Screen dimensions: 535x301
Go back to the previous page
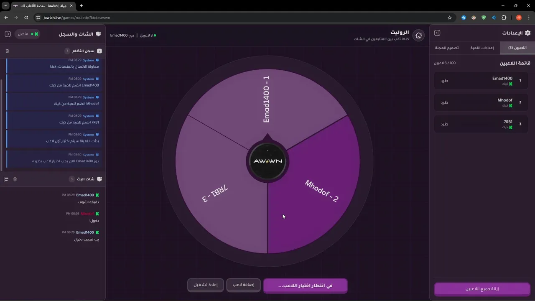6,18
